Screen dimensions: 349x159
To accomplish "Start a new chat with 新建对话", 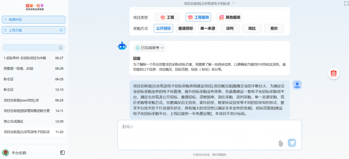I will [34, 20].
